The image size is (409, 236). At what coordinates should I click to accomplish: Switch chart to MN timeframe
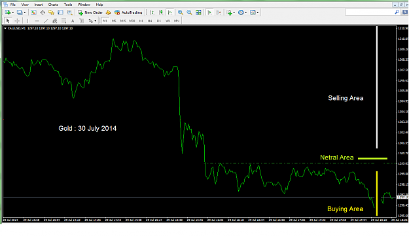point(177,21)
